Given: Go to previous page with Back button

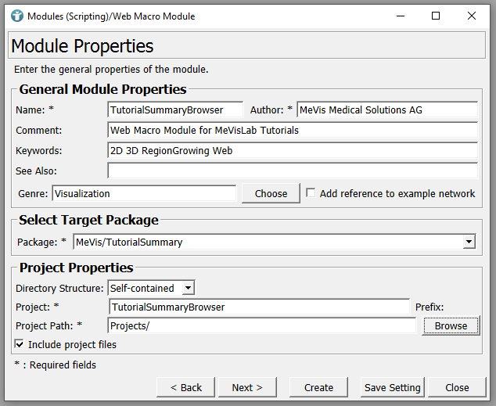Looking at the screenshot, I should [185, 387].
